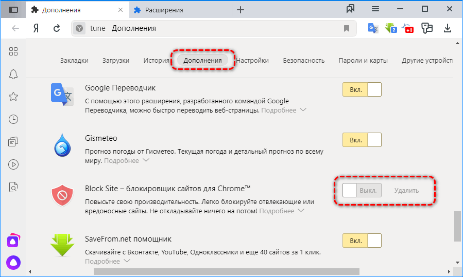Open the sidebar panel toggle icon
The image size is (463, 277).
click(x=13, y=10)
